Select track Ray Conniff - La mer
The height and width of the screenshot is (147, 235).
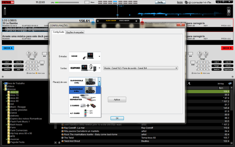(74, 128)
